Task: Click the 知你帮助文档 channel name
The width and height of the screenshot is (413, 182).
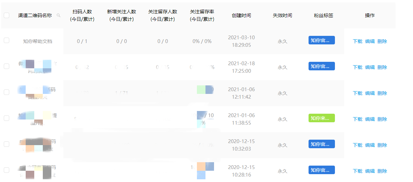Action: pos(38,41)
